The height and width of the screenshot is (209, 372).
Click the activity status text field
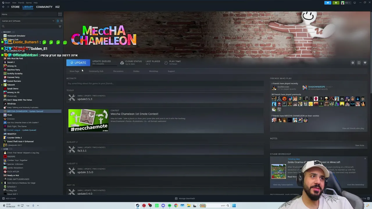click(x=165, y=84)
